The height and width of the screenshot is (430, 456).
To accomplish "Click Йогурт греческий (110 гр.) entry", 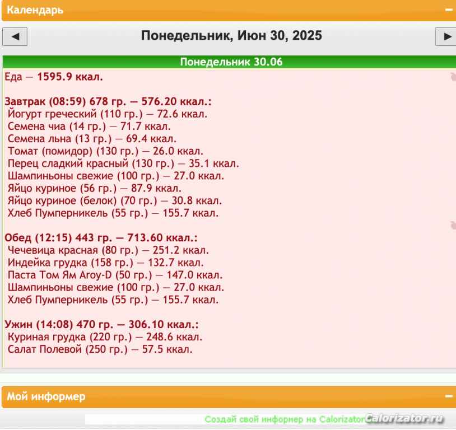I will 108,114.
